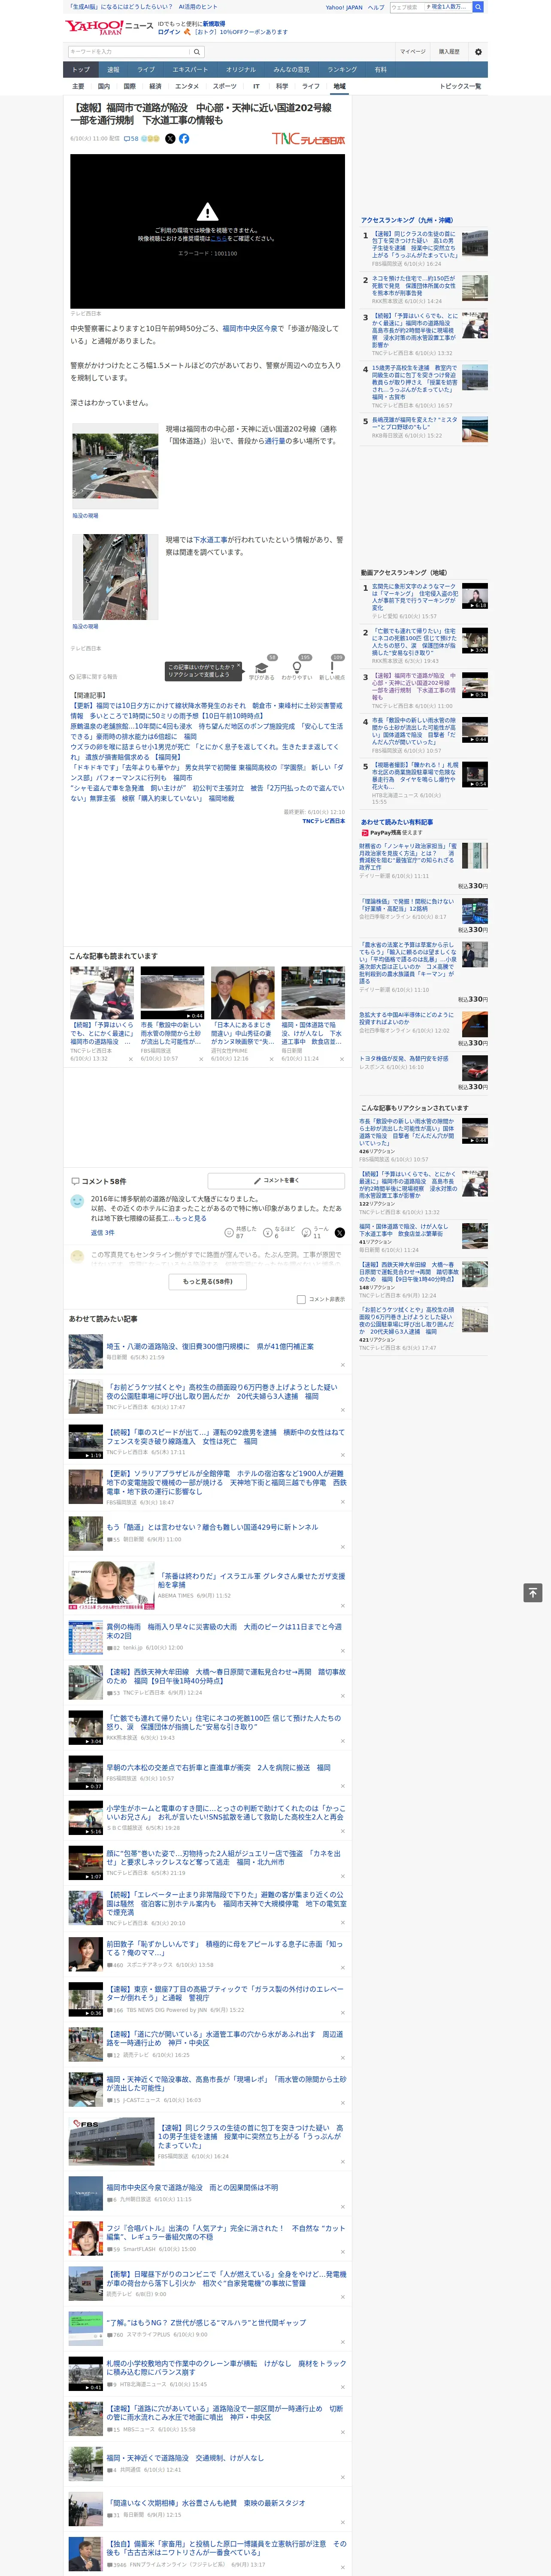Submit the keyword search magnifier icon
Image resolution: width=551 pixels, height=2576 pixels.
[197, 52]
